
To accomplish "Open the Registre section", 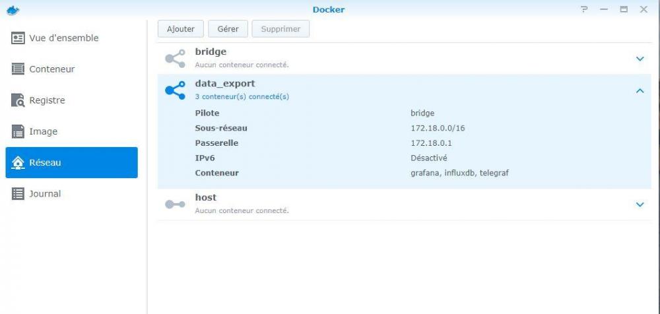I will [71, 100].
